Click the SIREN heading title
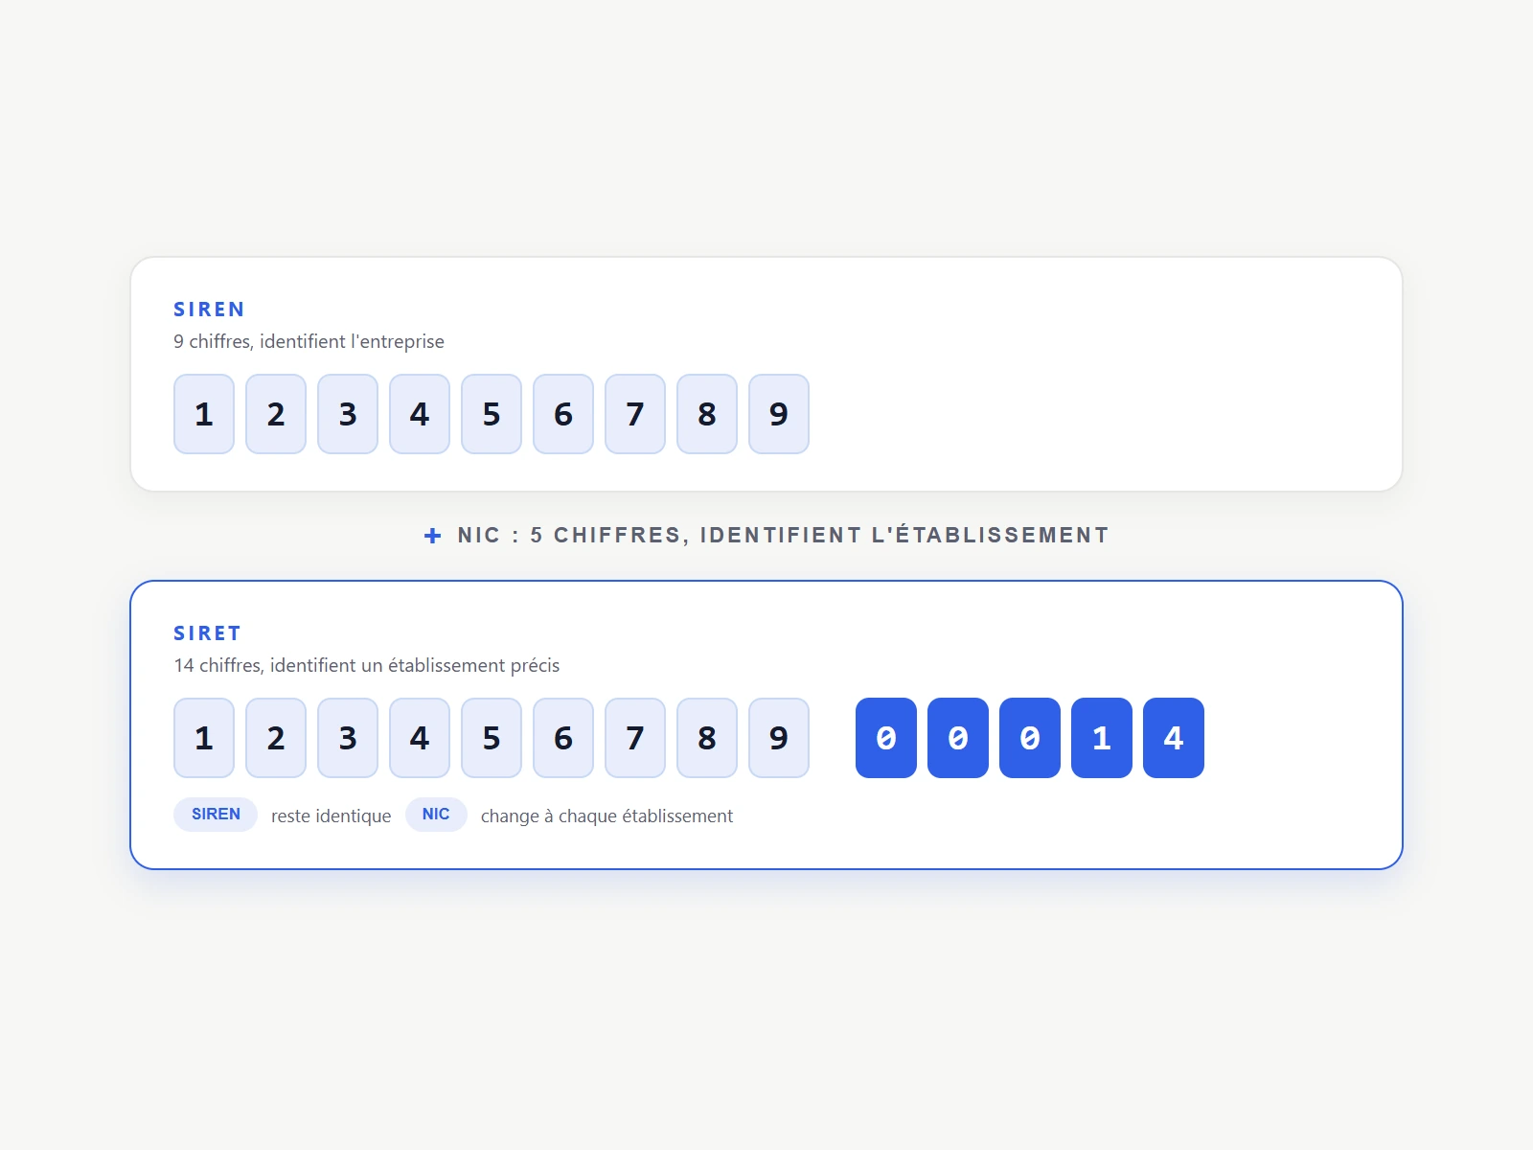Image resolution: width=1533 pixels, height=1150 pixels. click(209, 310)
